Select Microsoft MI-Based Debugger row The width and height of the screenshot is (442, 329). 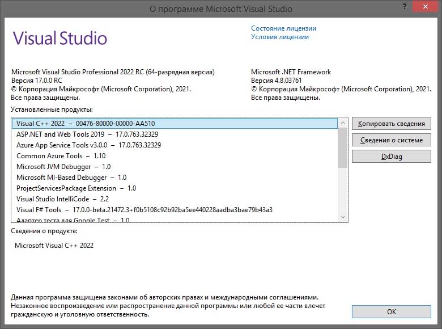pos(175,178)
